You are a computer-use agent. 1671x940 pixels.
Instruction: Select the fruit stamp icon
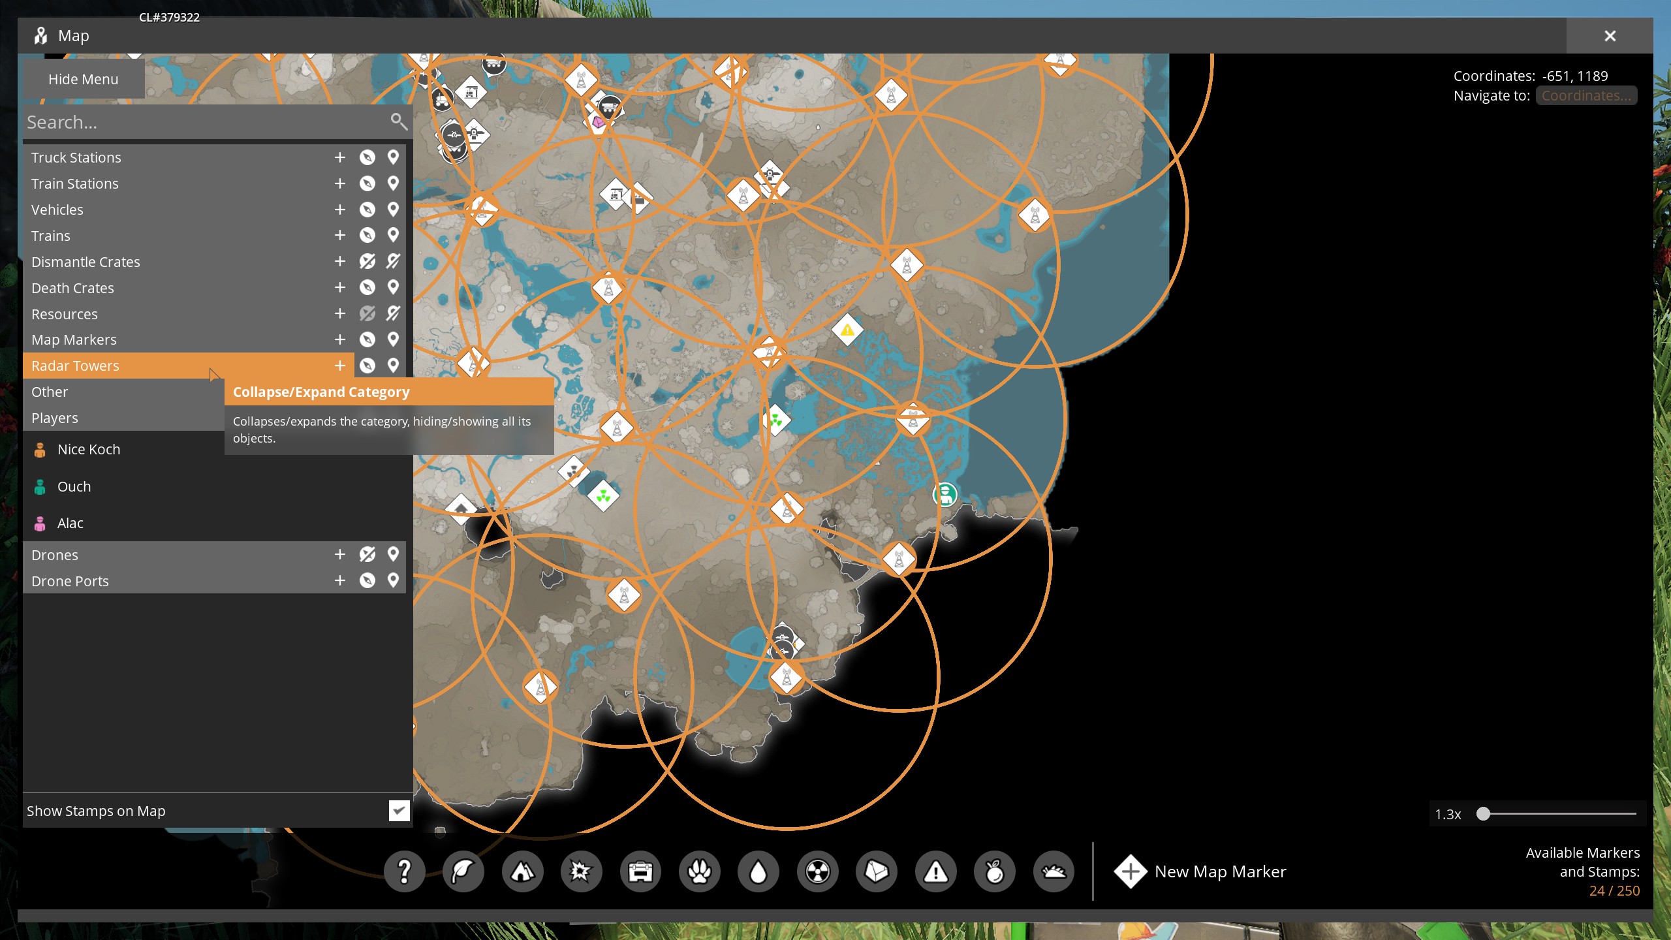(994, 871)
